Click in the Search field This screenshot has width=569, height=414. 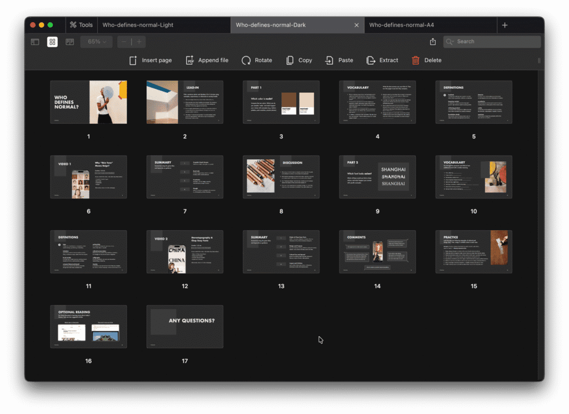tap(495, 42)
